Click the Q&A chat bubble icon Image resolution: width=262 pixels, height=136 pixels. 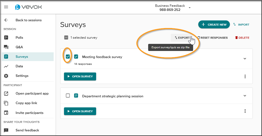coord(6,47)
